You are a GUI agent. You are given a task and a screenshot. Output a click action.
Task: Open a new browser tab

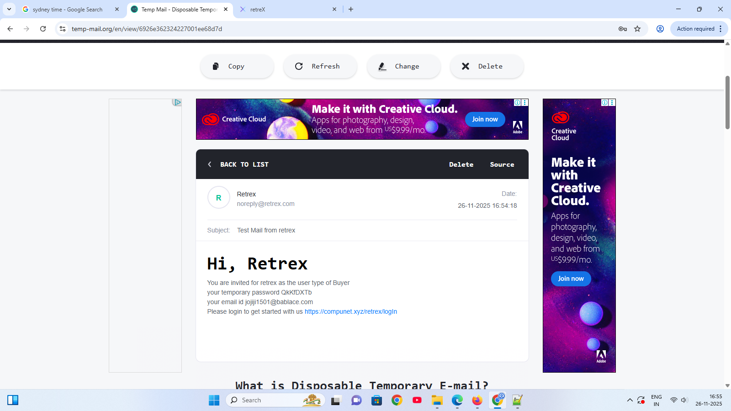(351, 9)
